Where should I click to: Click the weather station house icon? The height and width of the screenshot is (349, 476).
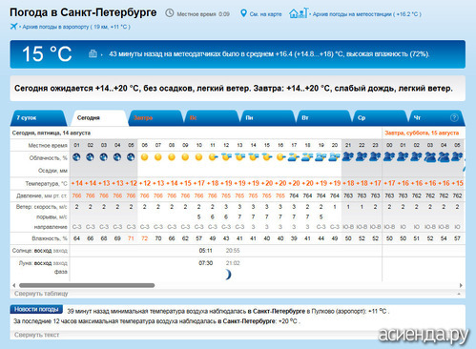[299, 13]
